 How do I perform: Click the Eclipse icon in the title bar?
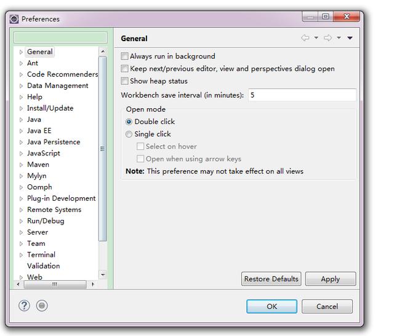click(14, 19)
